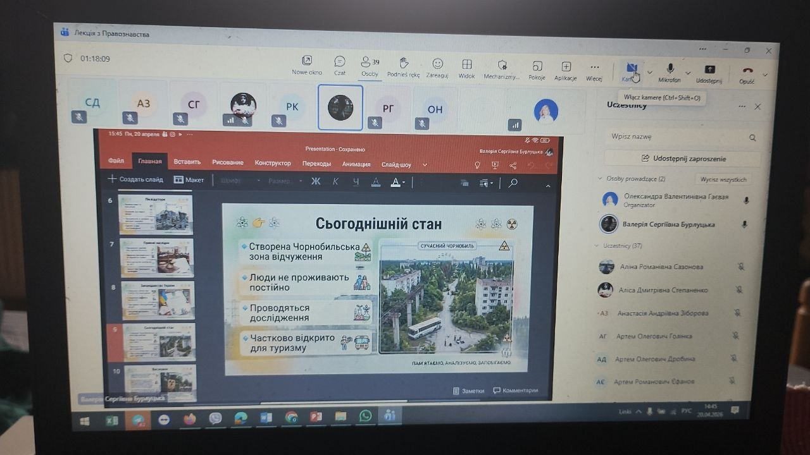Viewport: 810px width, 455px height.
Task: Switch to the Czat panel
Action: (x=340, y=62)
